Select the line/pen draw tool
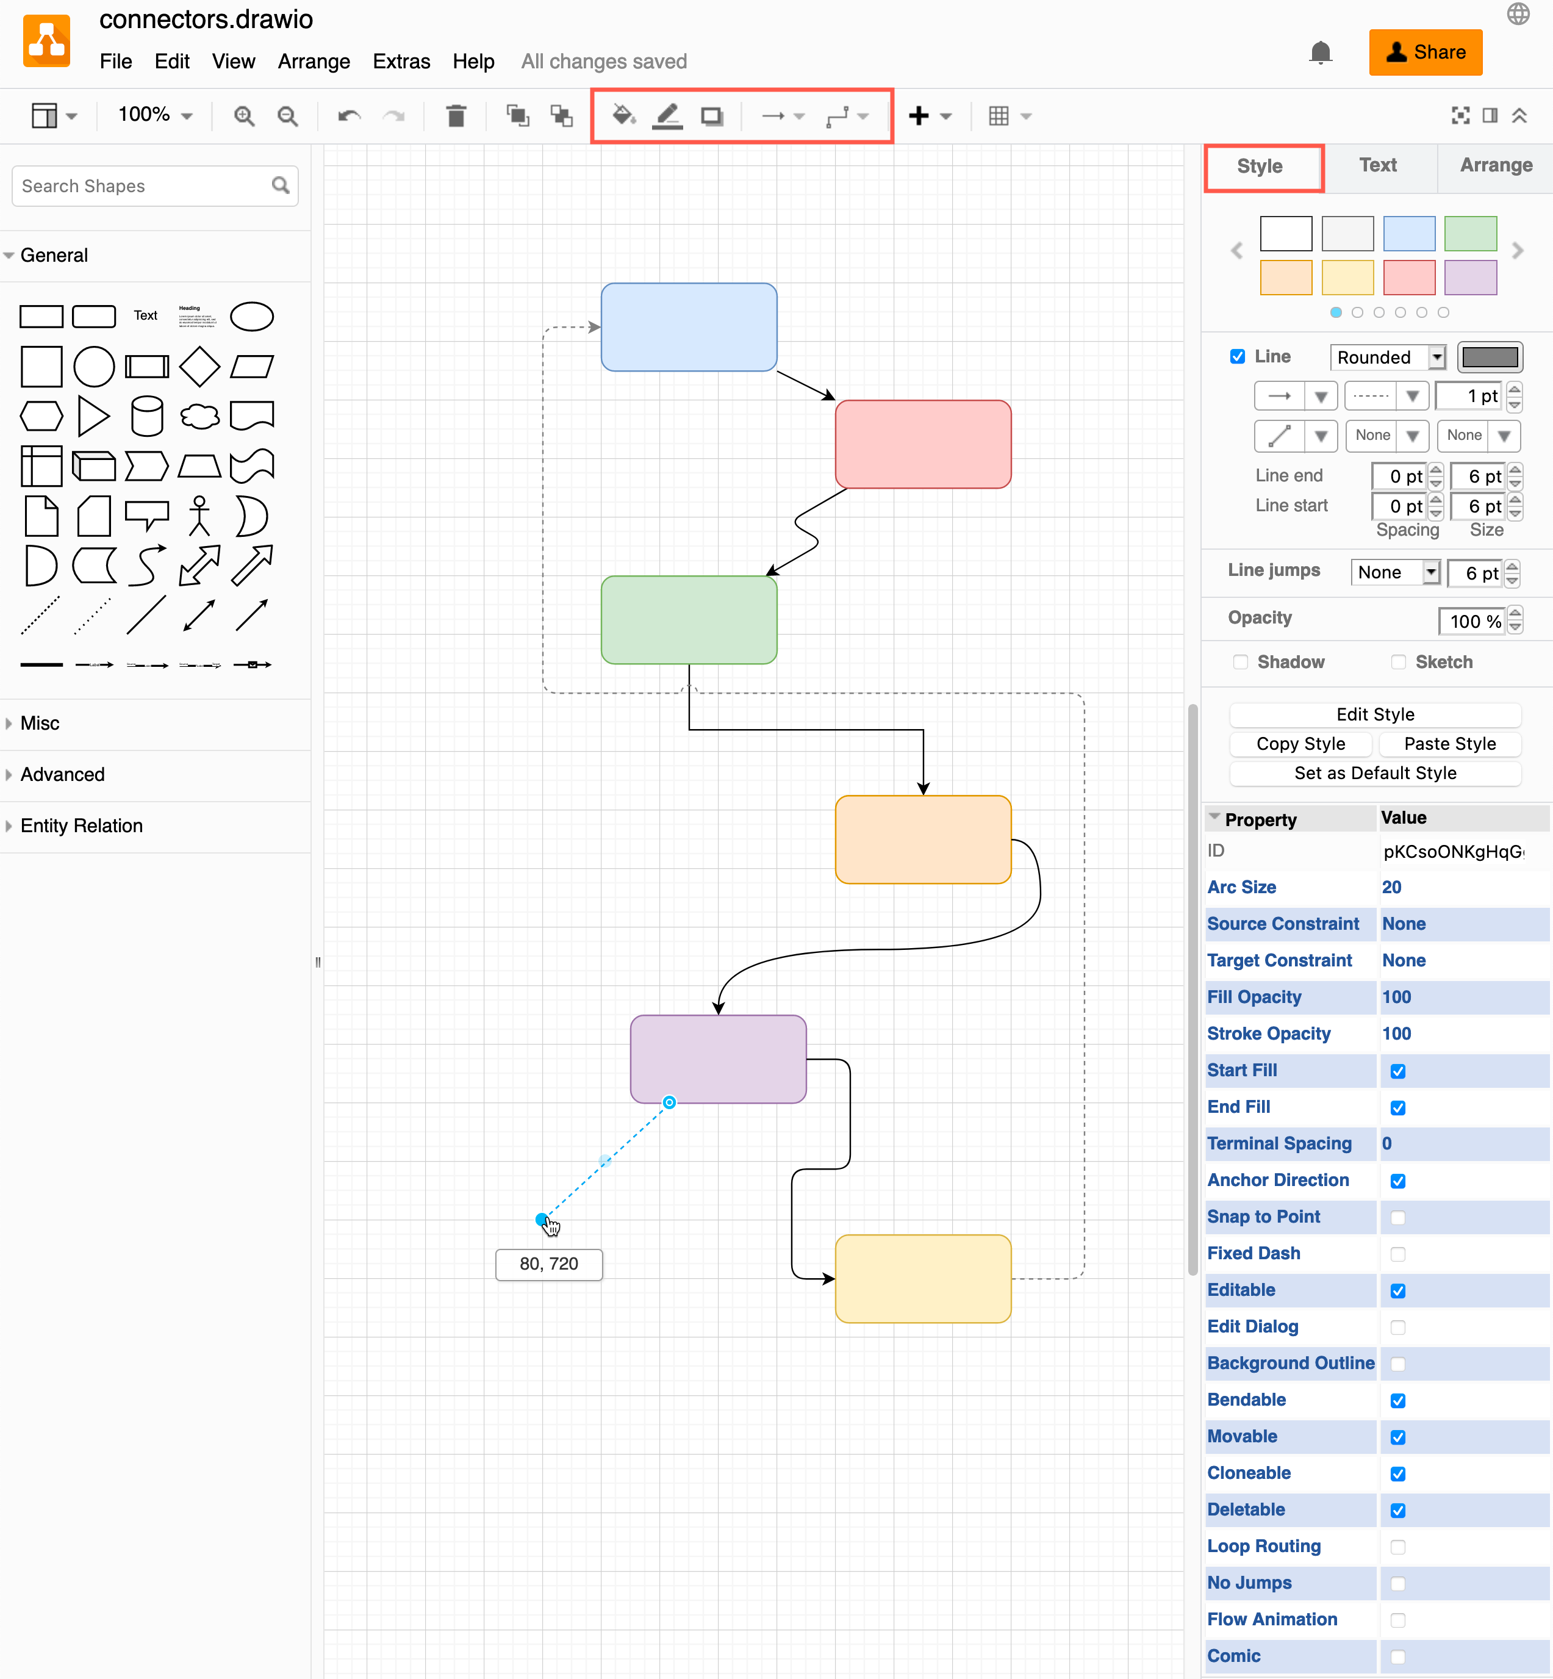This screenshot has height=1679, width=1553. pos(667,115)
